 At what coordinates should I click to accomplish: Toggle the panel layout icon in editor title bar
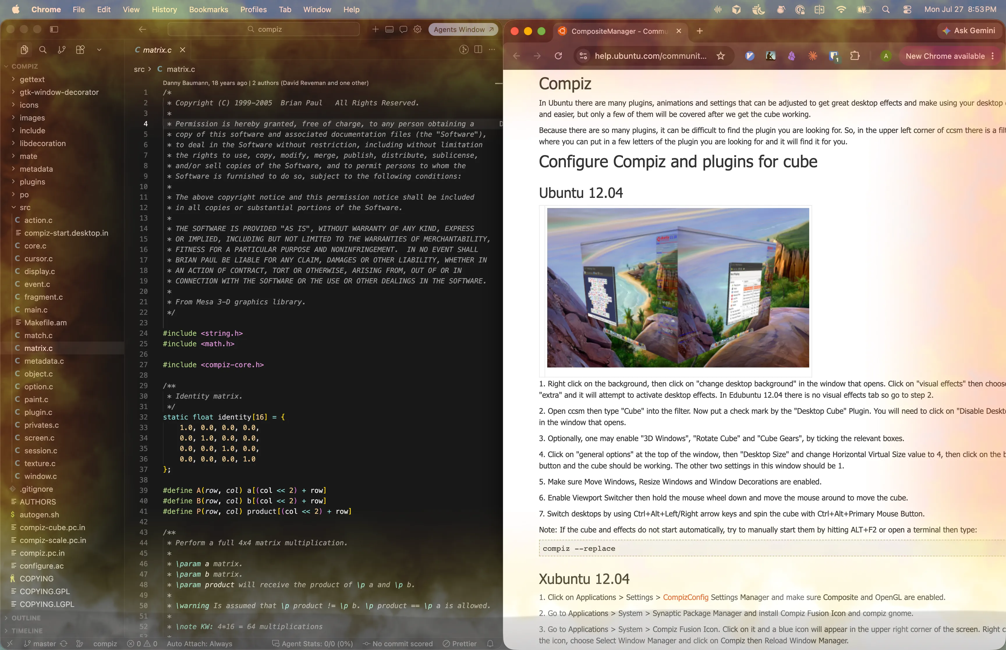coord(389,29)
